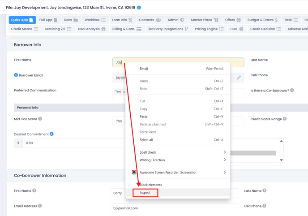
Task: Click the scroll down arrow of the text box
Action: [281, 160]
